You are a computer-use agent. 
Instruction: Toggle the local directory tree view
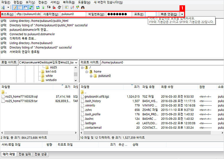(20, 7)
